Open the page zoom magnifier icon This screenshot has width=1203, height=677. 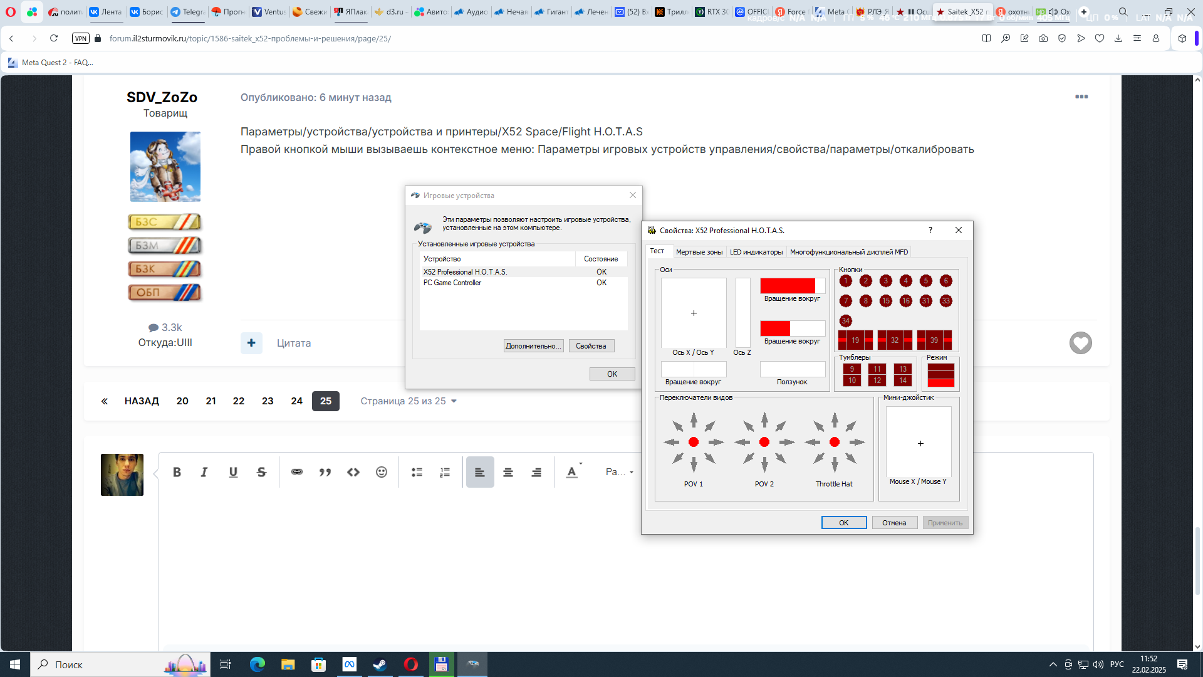(1006, 38)
